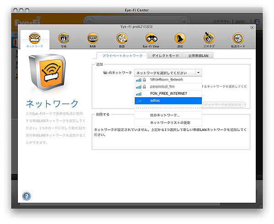Select ネットワークリストの更新 to refresh list
The image size is (274, 224).
pos(168,123)
